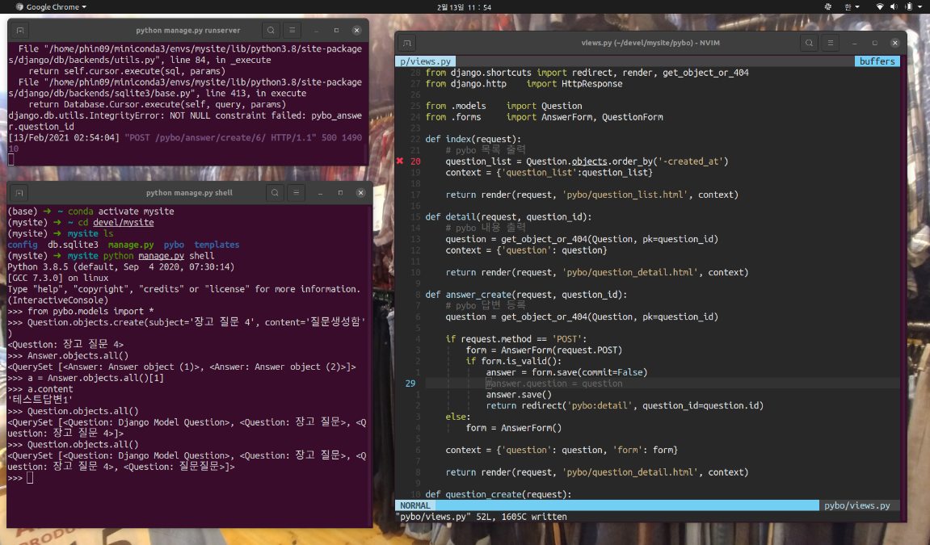Screen dimensions: 930x545
Task: Close the NVIM window
Action: pyautogui.click(x=895, y=43)
